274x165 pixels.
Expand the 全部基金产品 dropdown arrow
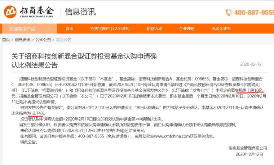49,29
